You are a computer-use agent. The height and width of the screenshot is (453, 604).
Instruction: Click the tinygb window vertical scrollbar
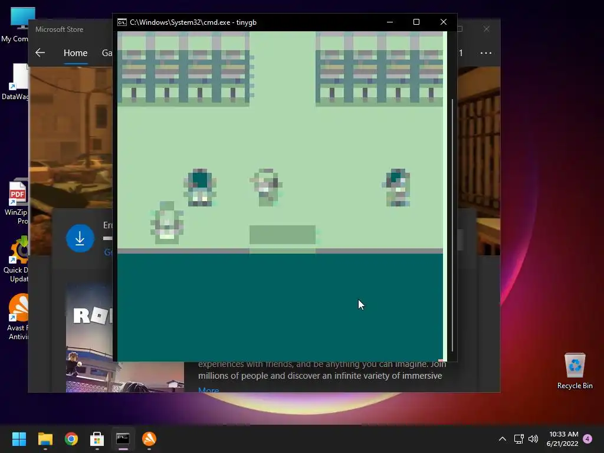[x=452, y=225]
